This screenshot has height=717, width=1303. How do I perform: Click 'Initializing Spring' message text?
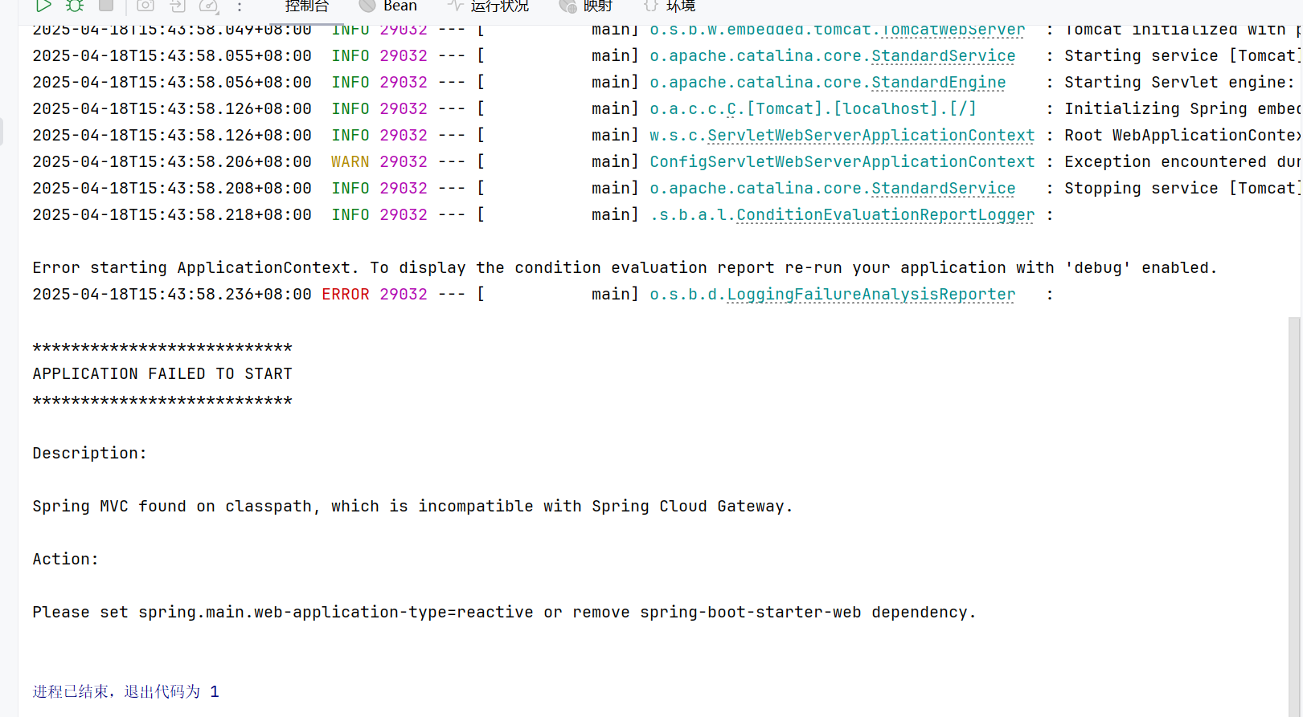pos(1182,109)
